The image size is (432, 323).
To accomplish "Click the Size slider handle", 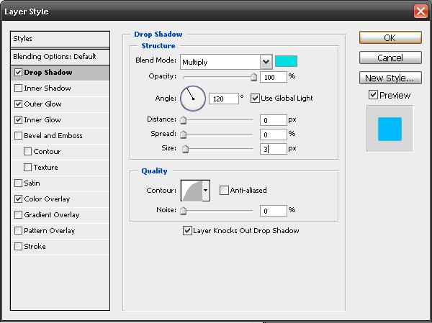I will [186, 149].
